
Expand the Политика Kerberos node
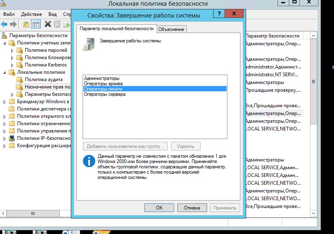tap(12, 65)
